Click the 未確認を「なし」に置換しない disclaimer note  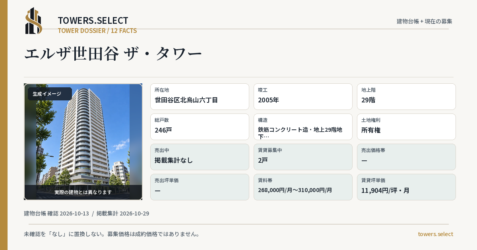coord(112,234)
